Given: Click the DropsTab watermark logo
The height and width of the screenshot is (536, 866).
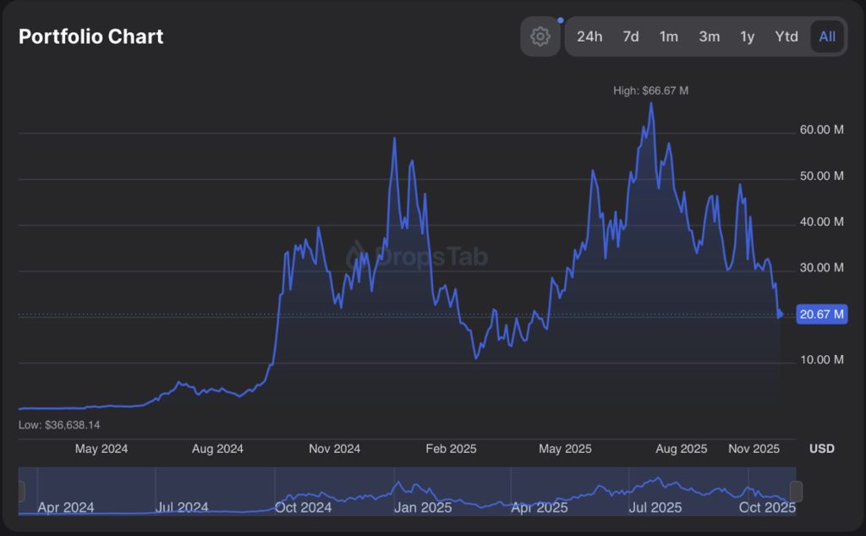Looking at the screenshot, I should coord(357,256).
